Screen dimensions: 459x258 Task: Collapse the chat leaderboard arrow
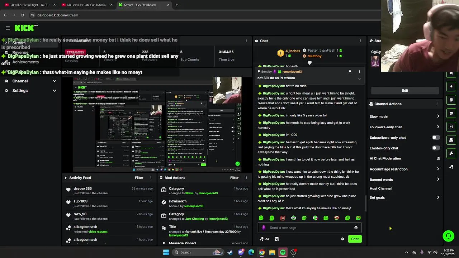pyautogui.click(x=309, y=63)
